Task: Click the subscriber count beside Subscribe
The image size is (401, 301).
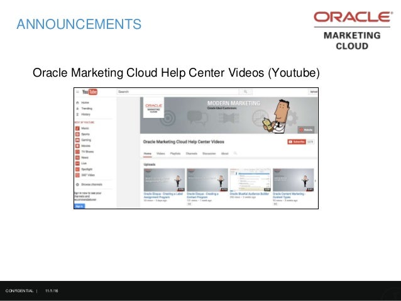Action: click(x=310, y=141)
